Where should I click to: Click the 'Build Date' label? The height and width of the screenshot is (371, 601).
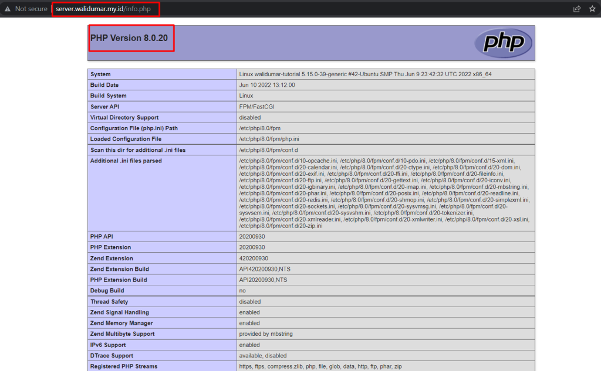click(104, 85)
